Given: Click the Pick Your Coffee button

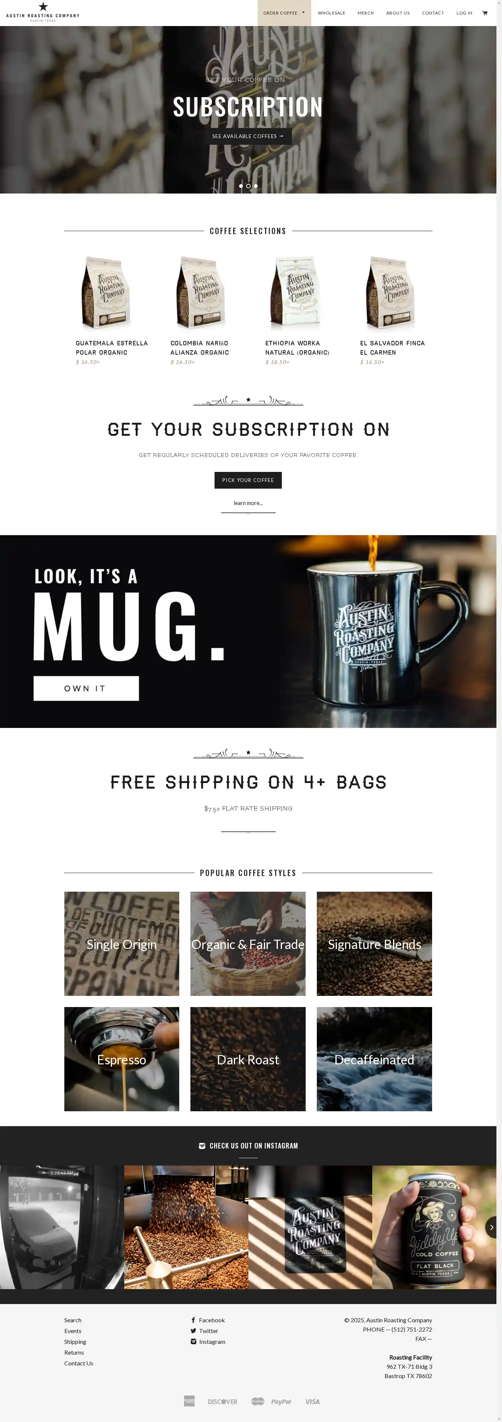Looking at the screenshot, I should click(x=248, y=480).
